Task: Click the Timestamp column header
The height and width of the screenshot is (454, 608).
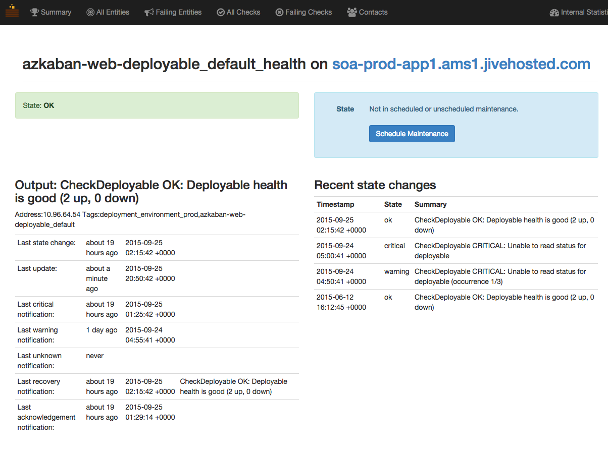Action: (335, 204)
